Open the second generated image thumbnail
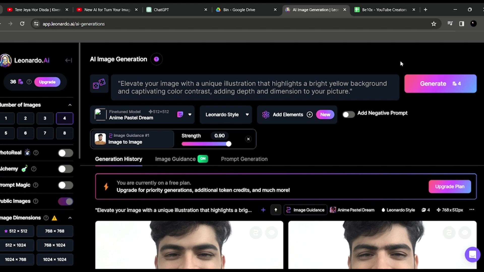The image size is (484, 272). [x=382, y=245]
